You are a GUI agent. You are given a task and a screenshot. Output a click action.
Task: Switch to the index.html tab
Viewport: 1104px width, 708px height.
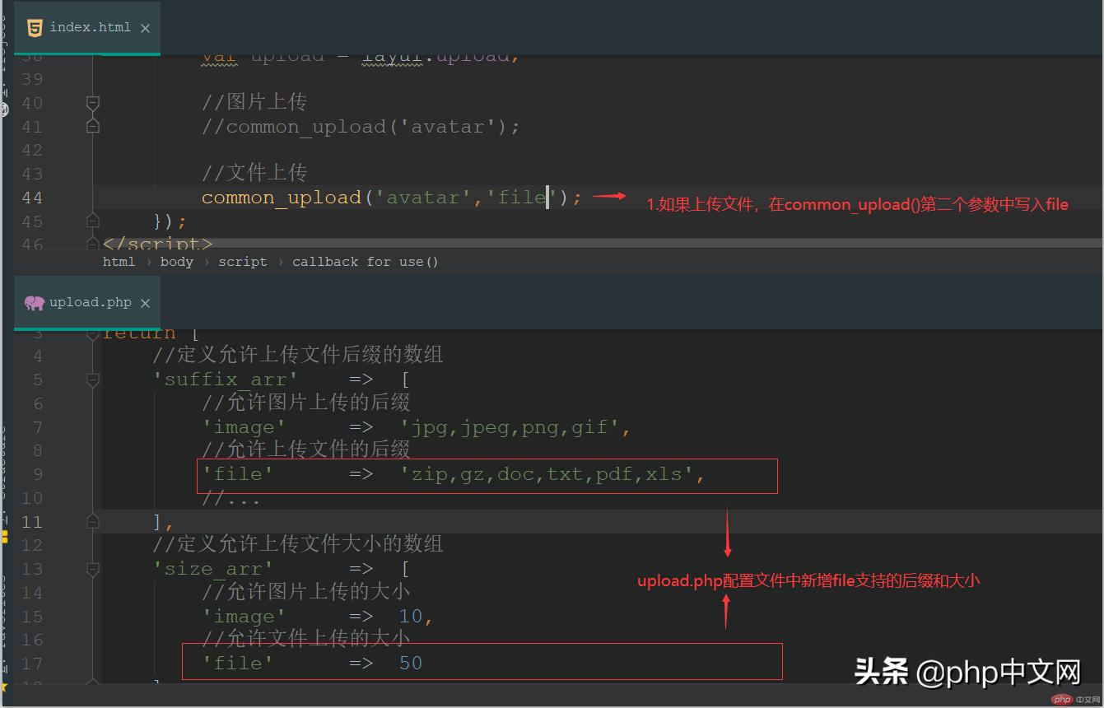point(86,27)
